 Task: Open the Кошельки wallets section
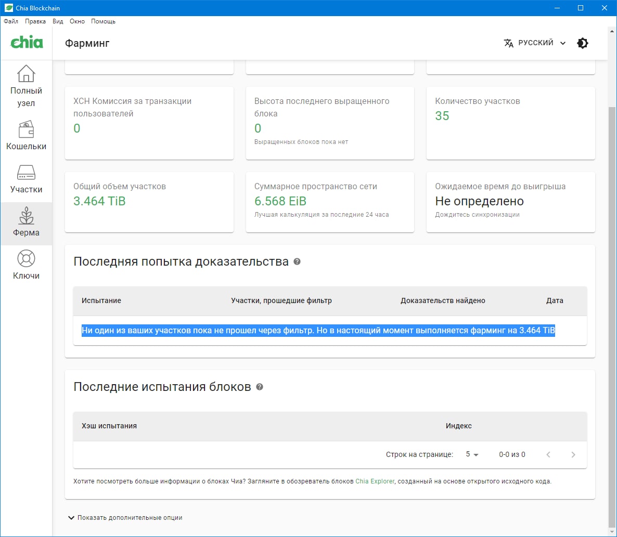26,136
